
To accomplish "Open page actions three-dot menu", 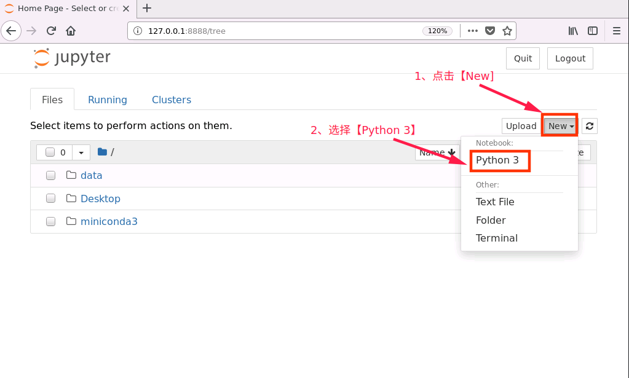I will (473, 31).
